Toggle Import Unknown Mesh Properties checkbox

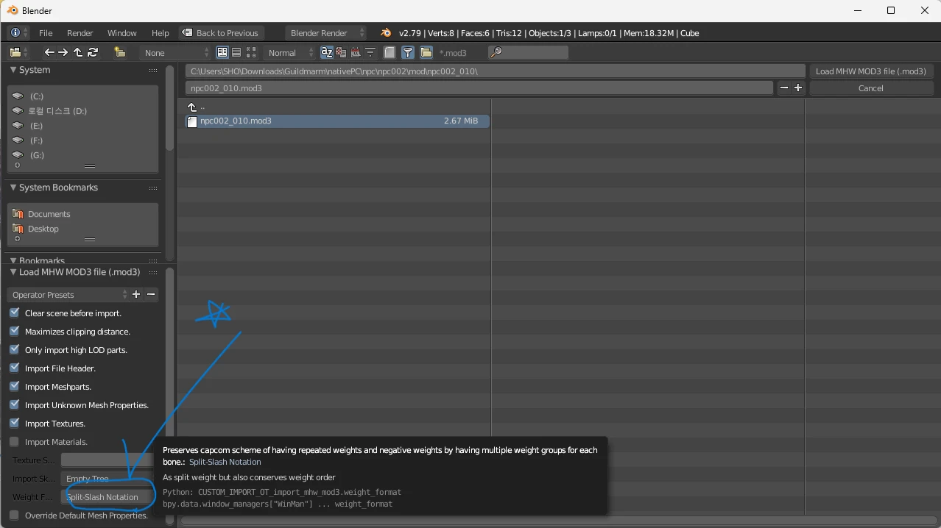click(14, 404)
